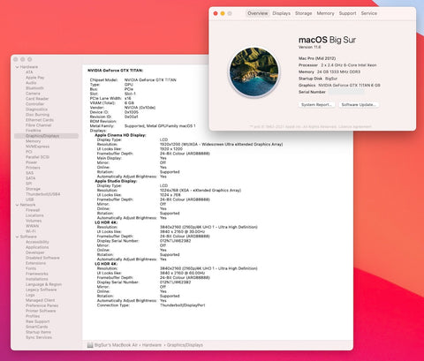Select Disc Burning in the sidebar

coord(37,115)
